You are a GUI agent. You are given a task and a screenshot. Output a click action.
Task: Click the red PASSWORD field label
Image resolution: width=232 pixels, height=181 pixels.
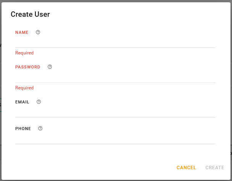(27, 67)
